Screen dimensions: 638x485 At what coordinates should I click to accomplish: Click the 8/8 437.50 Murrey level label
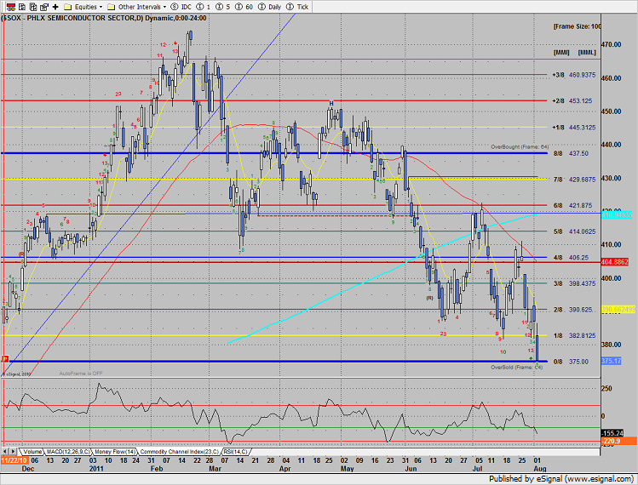tap(571, 153)
